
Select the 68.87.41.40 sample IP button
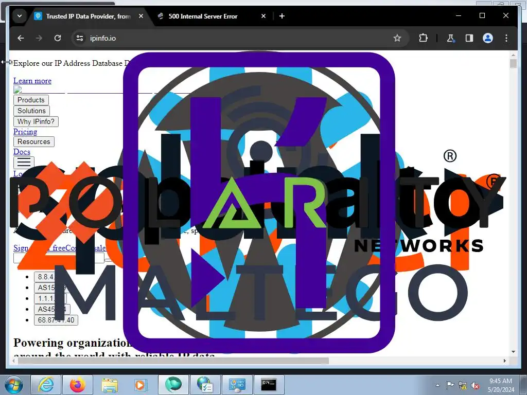(x=56, y=320)
